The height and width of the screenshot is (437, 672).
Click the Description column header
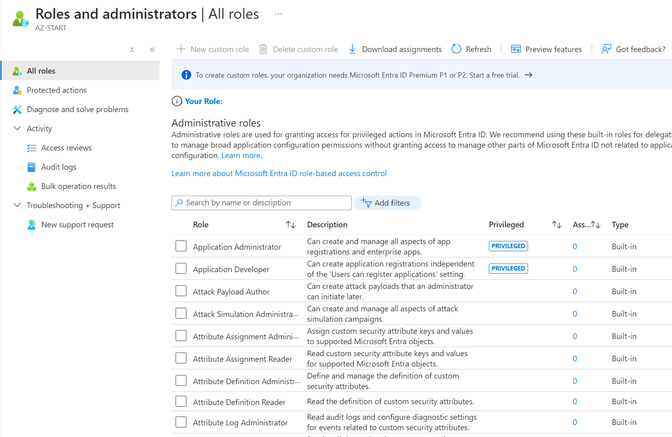[x=327, y=225]
